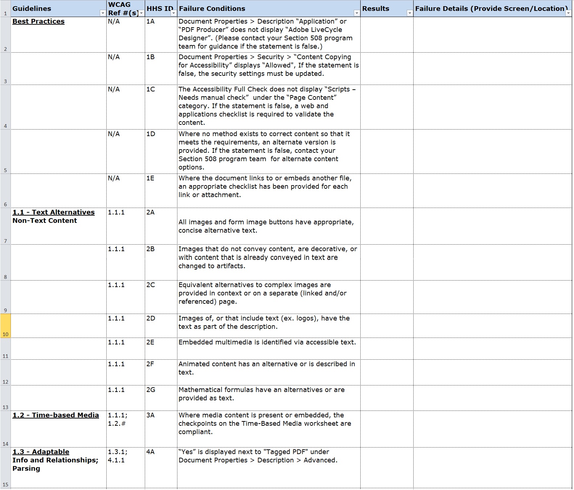Click the 'Adobe LiveCycle Designer' failure condition text
The width and height of the screenshot is (574, 490).
269,34
